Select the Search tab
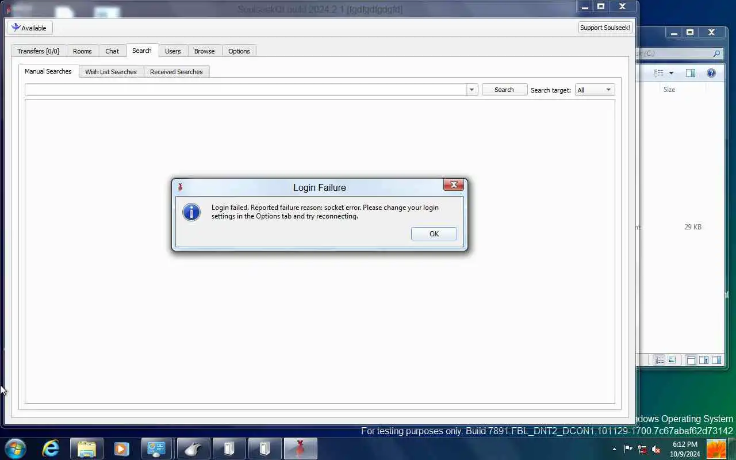Image resolution: width=736 pixels, height=460 pixels. coord(142,51)
